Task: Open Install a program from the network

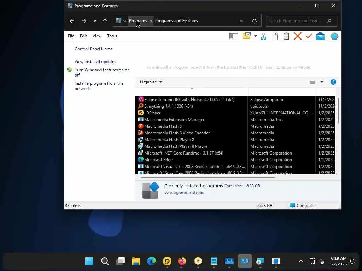Action: (99, 86)
